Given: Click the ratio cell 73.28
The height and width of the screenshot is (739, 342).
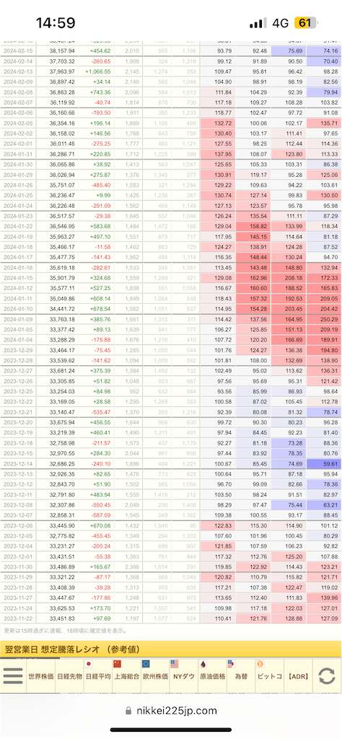Looking at the screenshot, I should coord(289,442).
